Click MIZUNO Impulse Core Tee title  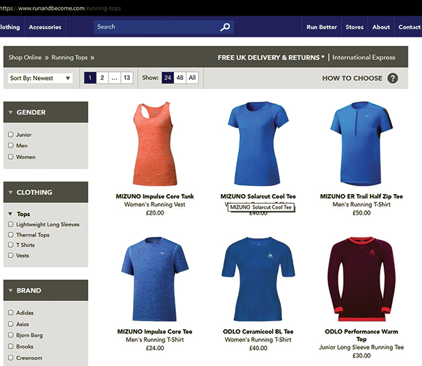pos(155,332)
